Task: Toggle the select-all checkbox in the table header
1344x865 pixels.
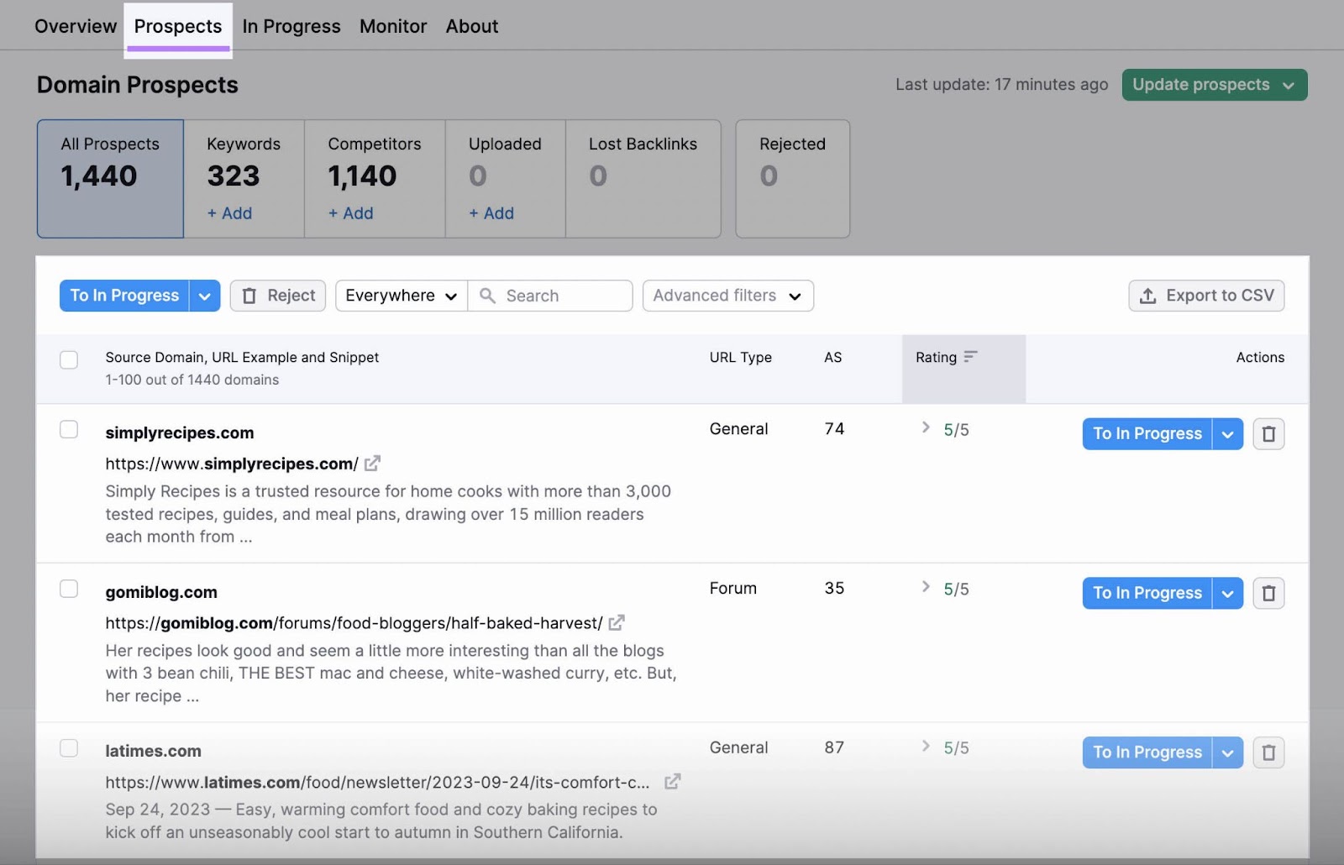Action: (69, 359)
